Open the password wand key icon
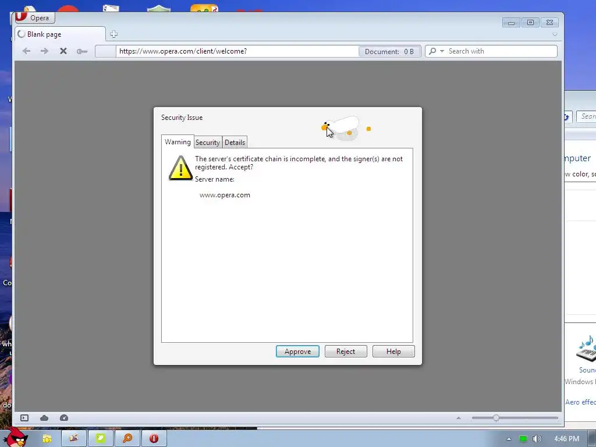This screenshot has height=447, width=596. click(81, 51)
